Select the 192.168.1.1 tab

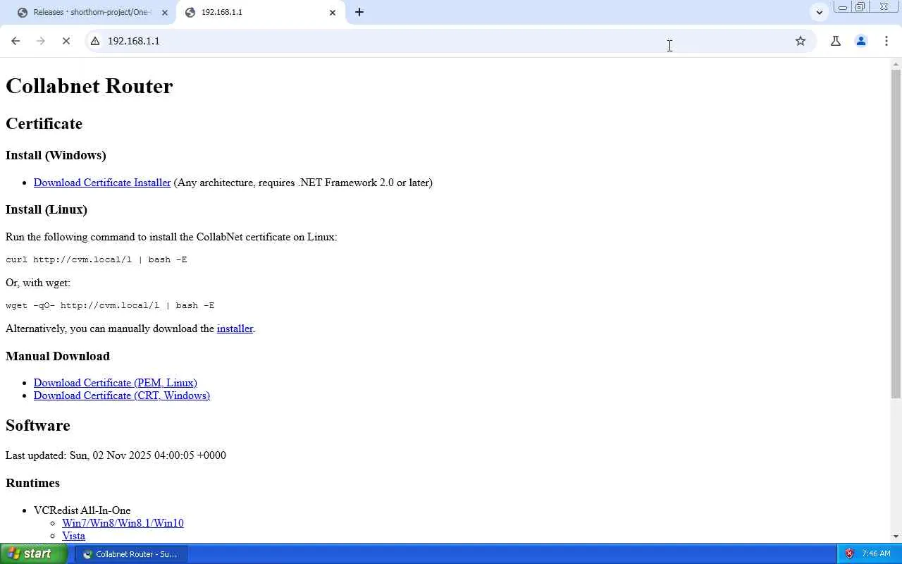pos(261,12)
